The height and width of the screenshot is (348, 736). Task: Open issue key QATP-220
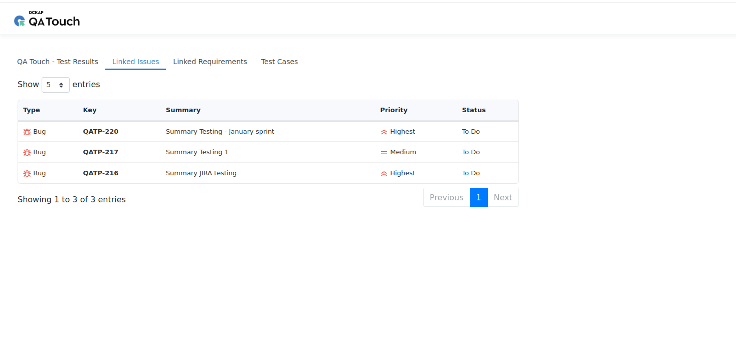[x=101, y=132]
